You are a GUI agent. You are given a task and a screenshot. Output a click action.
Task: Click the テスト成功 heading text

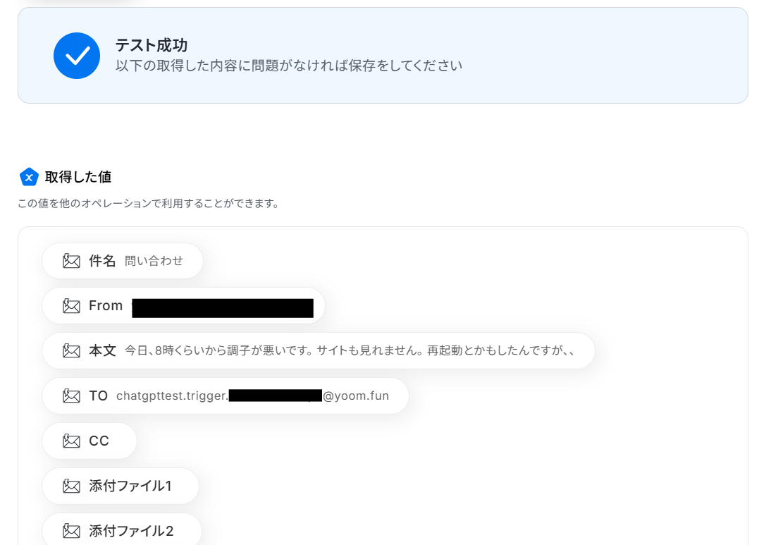(x=151, y=45)
